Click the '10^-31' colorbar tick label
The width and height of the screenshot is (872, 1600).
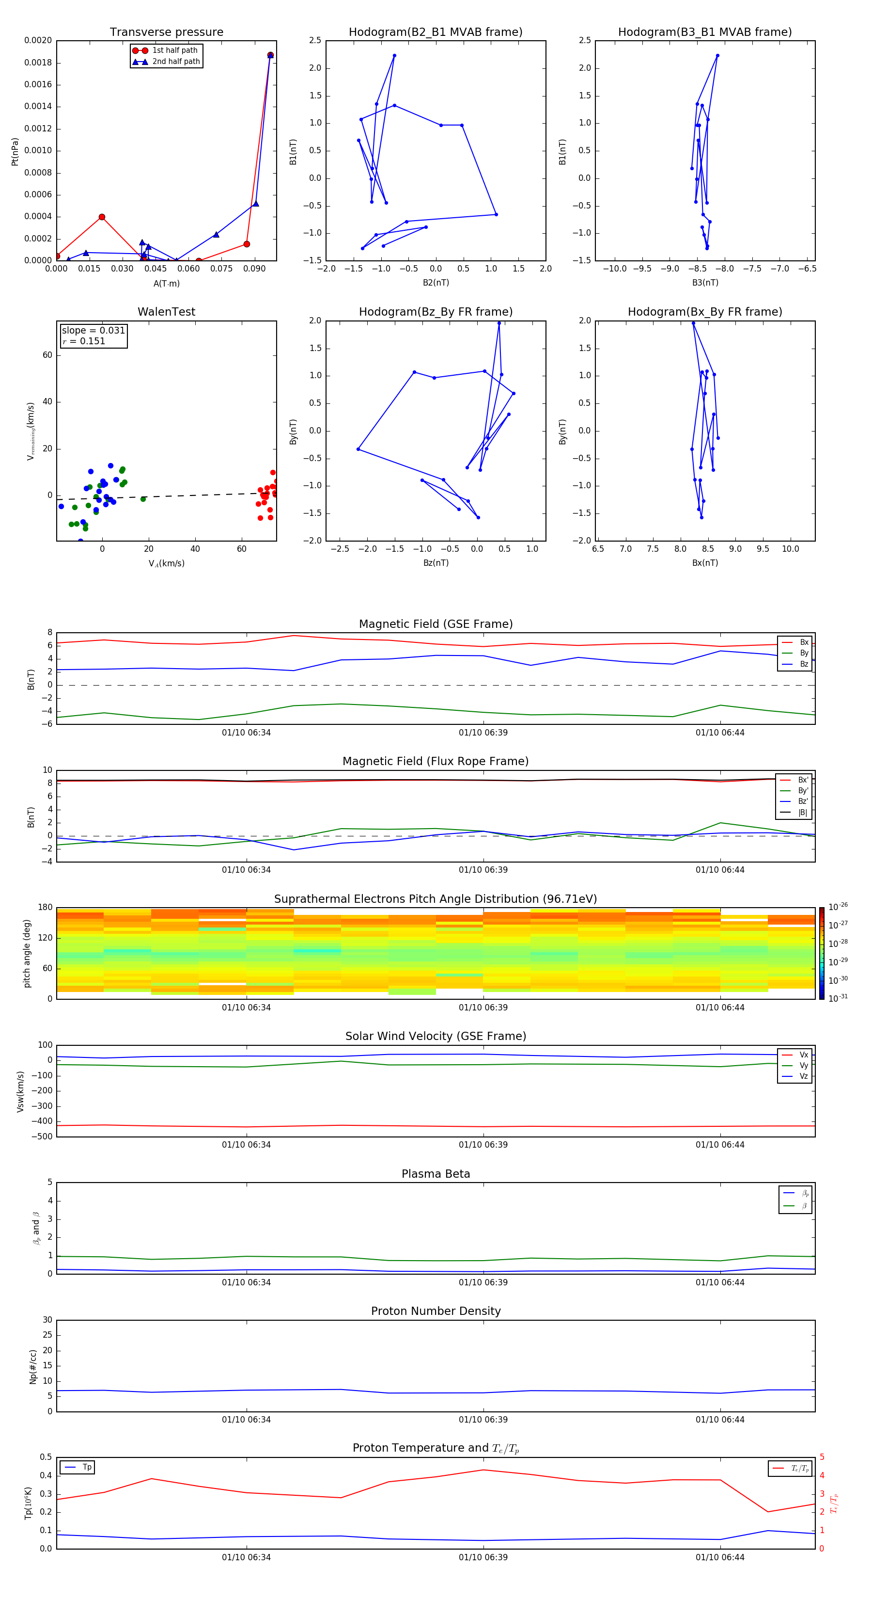pyautogui.click(x=838, y=998)
